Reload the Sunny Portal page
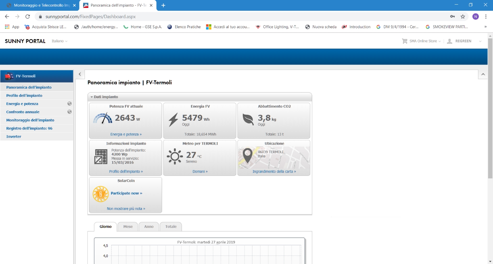The width and height of the screenshot is (493, 264). [x=28, y=16]
